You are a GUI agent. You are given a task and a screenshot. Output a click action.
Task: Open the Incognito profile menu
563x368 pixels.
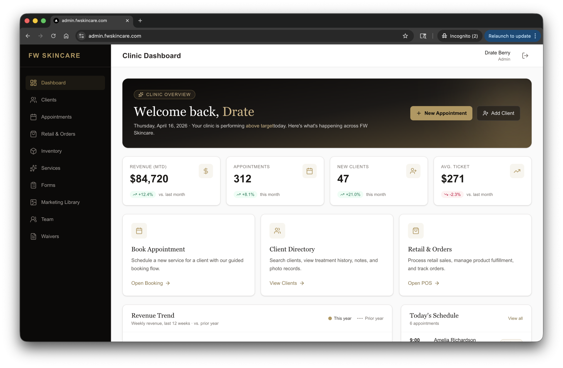(459, 36)
